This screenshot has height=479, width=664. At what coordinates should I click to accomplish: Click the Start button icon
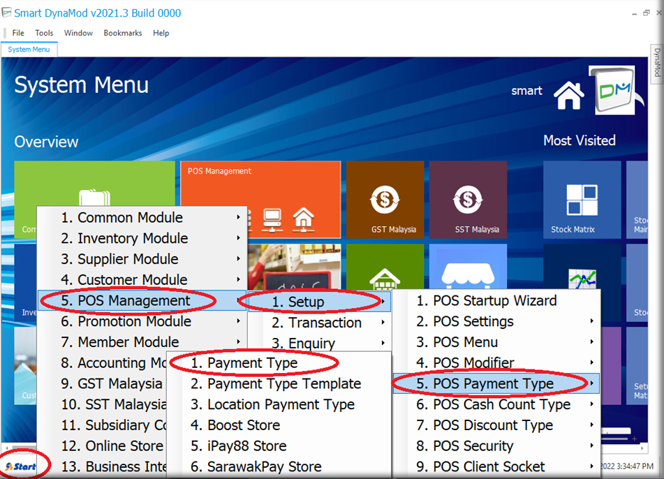pyautogui.click(x=21, y=466)
